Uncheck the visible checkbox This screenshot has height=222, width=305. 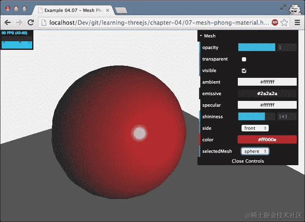click(244, 70)
